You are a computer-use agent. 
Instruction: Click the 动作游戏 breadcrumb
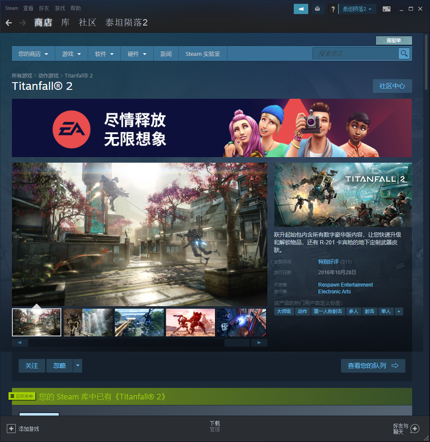point(49,75)
